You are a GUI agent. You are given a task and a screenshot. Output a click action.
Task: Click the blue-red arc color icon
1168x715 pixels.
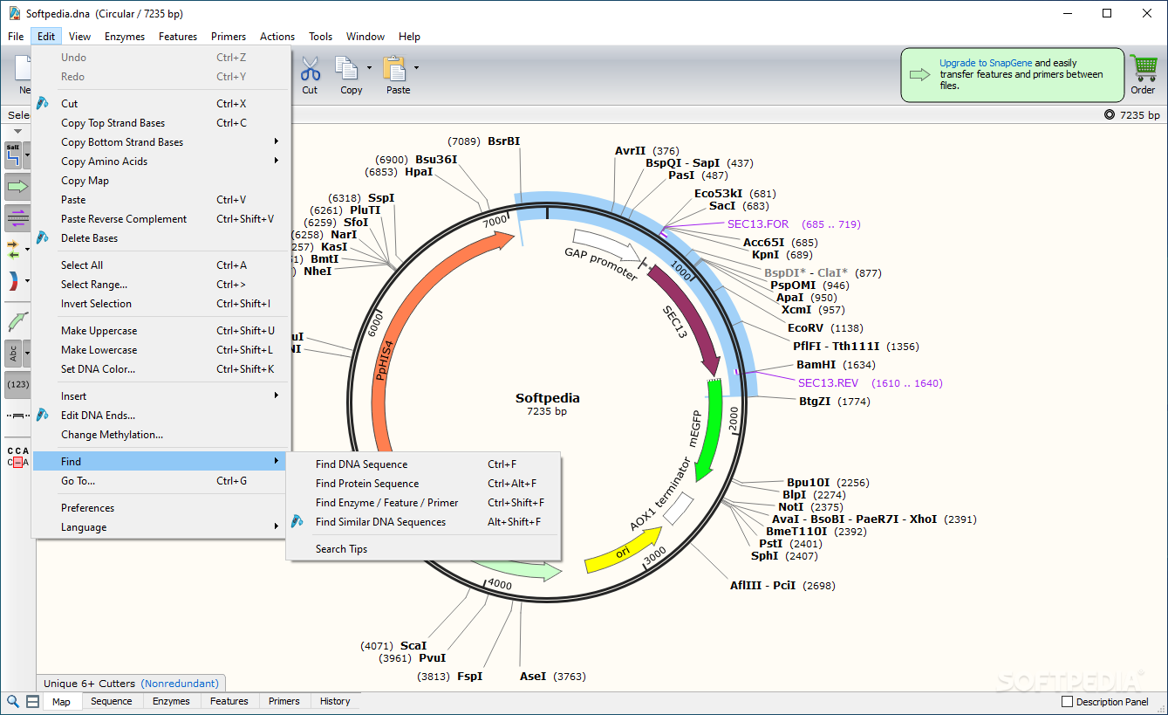(x=13, y=280)
